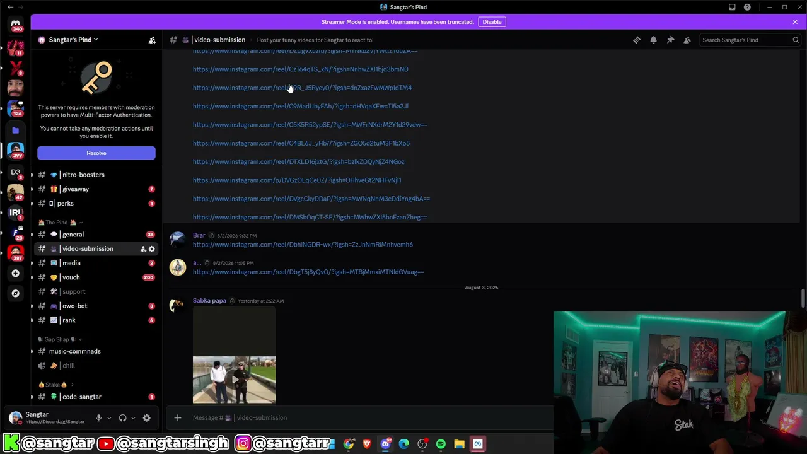The height and width of the screenshot is (454, 807).
Task: Open the Inbox icon in title bar
Action: 732,7
